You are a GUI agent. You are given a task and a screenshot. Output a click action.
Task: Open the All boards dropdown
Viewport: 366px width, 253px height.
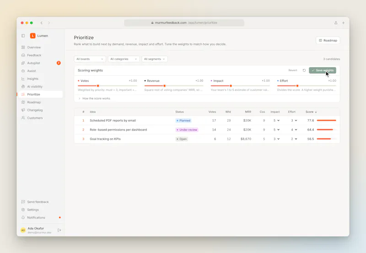point(90,59)
